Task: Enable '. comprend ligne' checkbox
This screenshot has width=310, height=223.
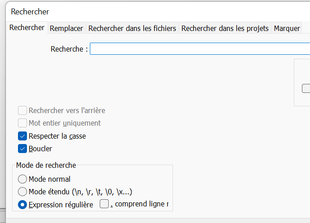Action: pos(104,205)
